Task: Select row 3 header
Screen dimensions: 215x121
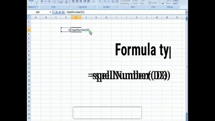Action: pyautogui.click(x=29, y=30)
